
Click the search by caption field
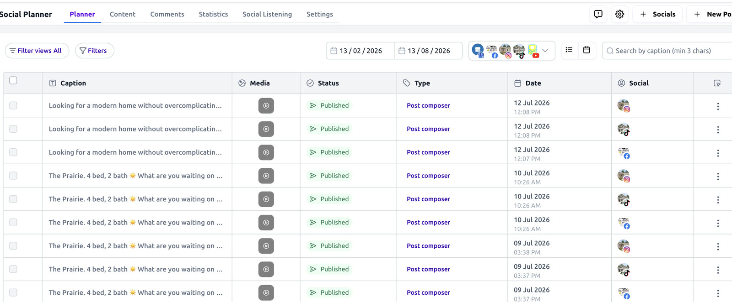[x=668, y=51]
